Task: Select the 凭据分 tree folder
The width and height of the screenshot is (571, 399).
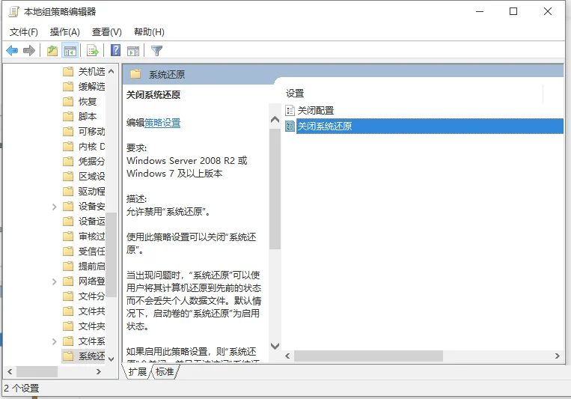Action: tap(83, 162)
